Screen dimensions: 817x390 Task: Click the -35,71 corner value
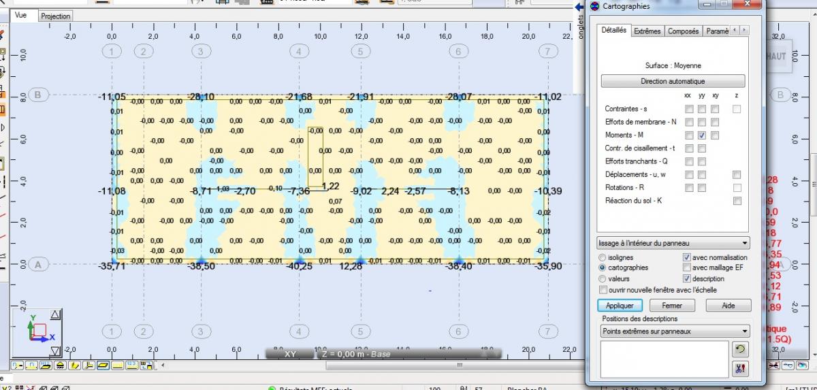coord(112,266)
